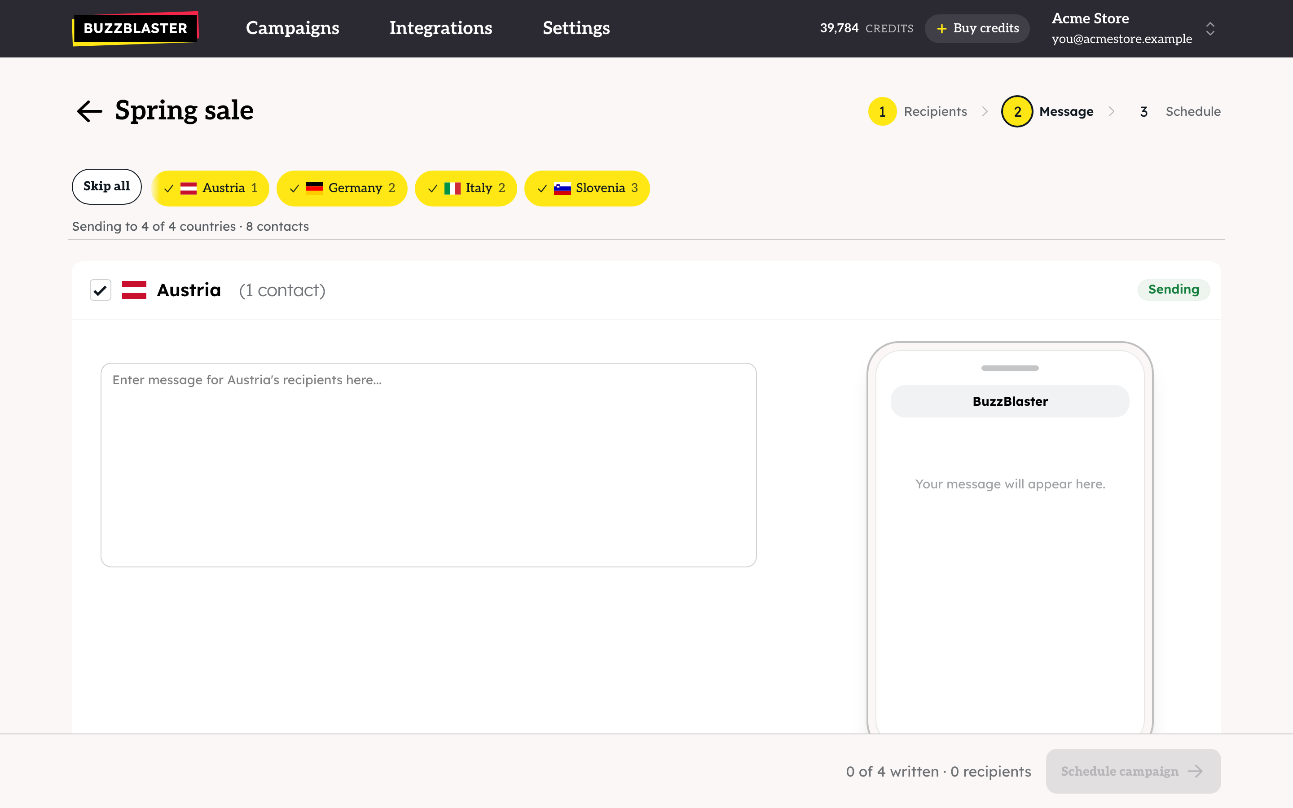This screenshot has width=1293, height=808.
Task: Click the step 1 Recipients circle
Action: [x=882, y=111]
